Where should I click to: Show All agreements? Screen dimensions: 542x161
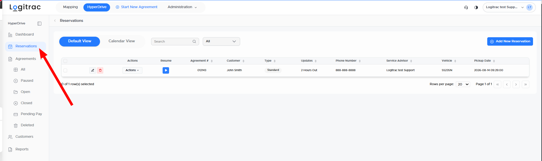coord(23,69)
